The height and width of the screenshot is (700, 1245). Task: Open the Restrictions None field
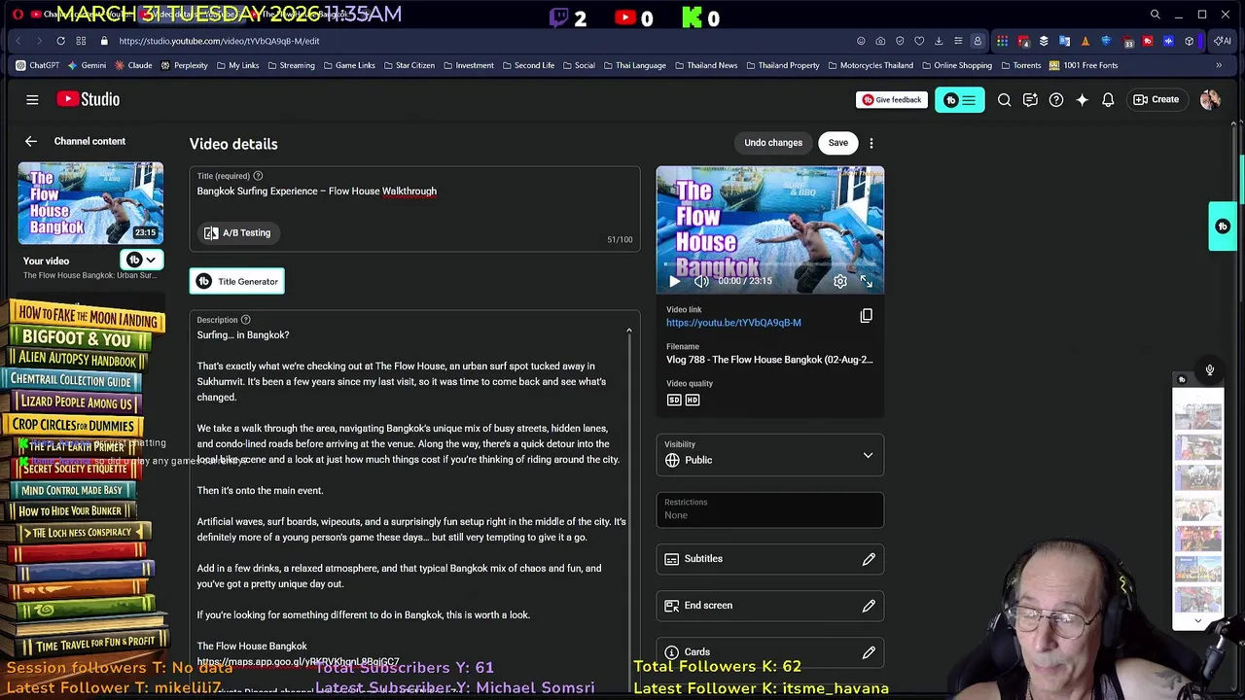[x=770, y=509]
